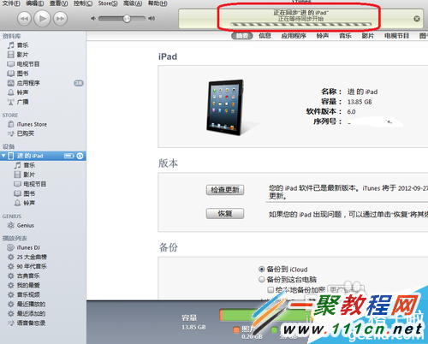Click the iPad battery indicator icon
428x344 pixels.
pyautogui.click(x=69, y=156)
